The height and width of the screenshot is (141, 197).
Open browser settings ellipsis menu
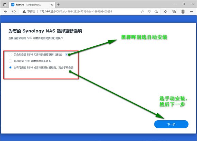[192, 12]
